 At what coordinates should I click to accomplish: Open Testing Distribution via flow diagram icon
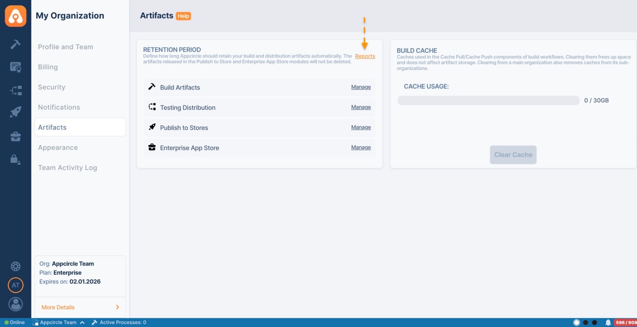click(15, 90)
